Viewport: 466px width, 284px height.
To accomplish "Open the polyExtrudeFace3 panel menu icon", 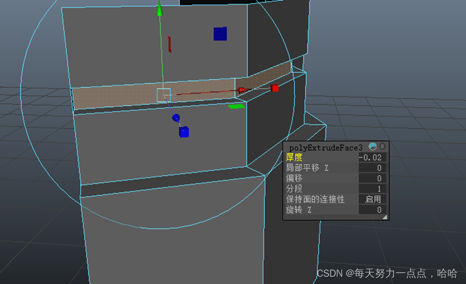I will point(382,147).
